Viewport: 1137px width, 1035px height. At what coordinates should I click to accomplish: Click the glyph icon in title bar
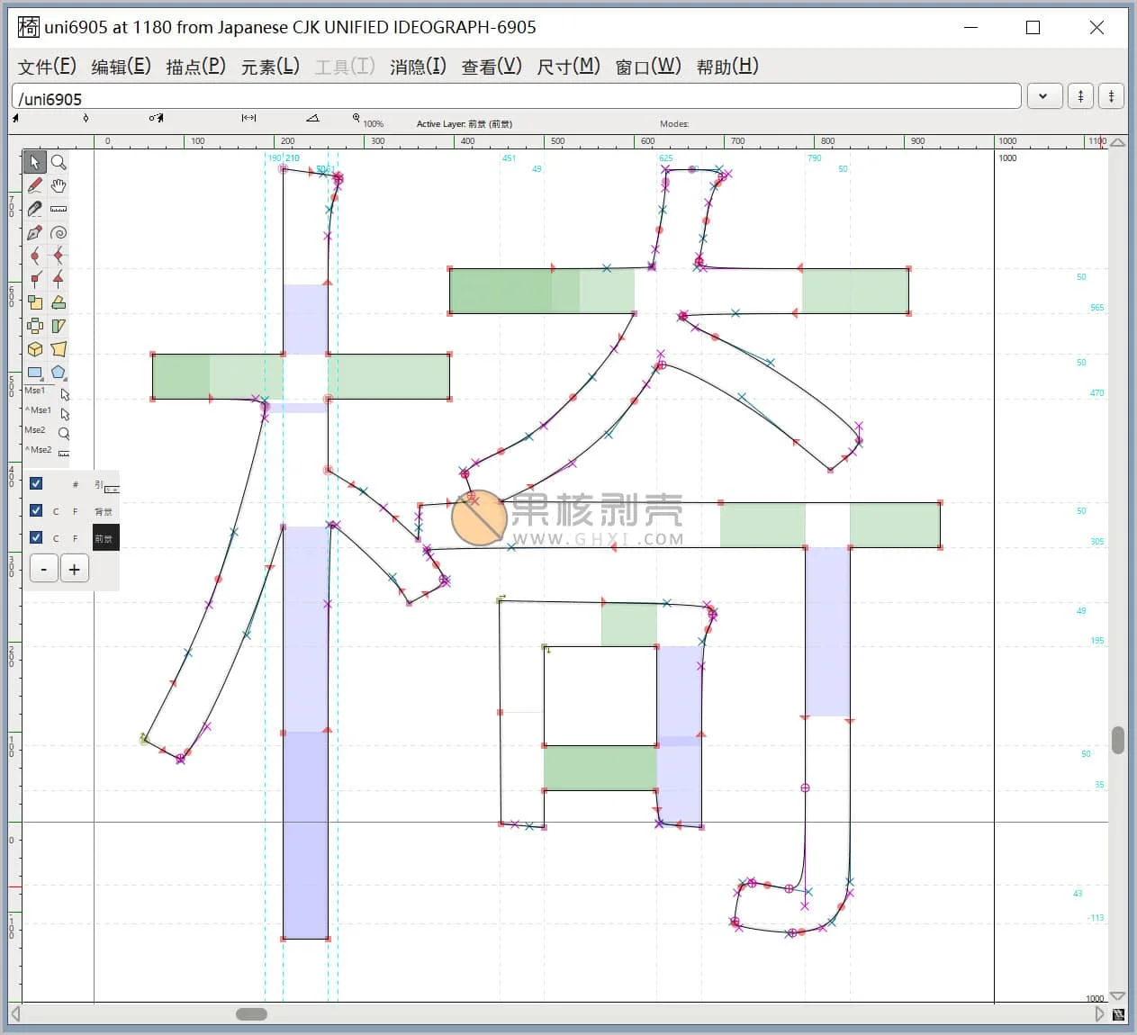pos(29,27)
